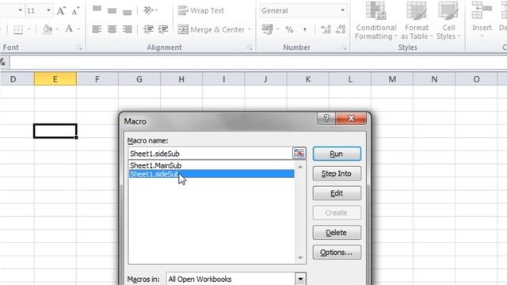Click Edit button in Macro dialog

click(337, 193)
